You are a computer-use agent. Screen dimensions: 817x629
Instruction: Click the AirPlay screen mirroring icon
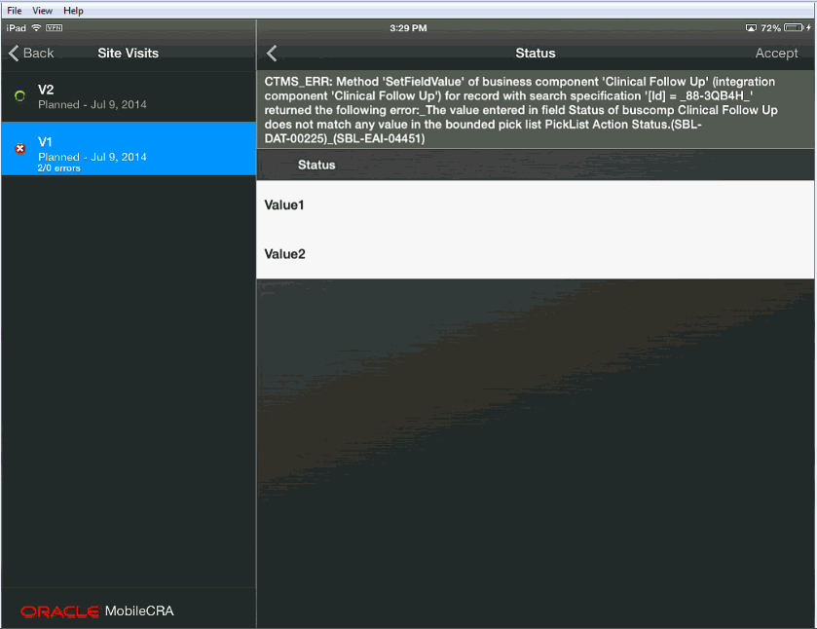click(751, 27)
